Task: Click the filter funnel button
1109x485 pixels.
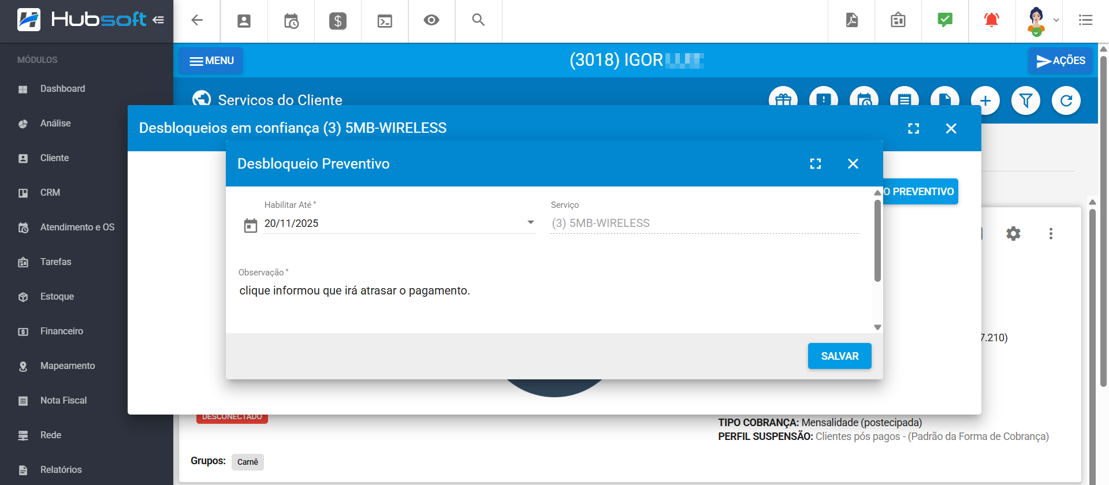Action: pyautogui.click(x=1026, y=100)
